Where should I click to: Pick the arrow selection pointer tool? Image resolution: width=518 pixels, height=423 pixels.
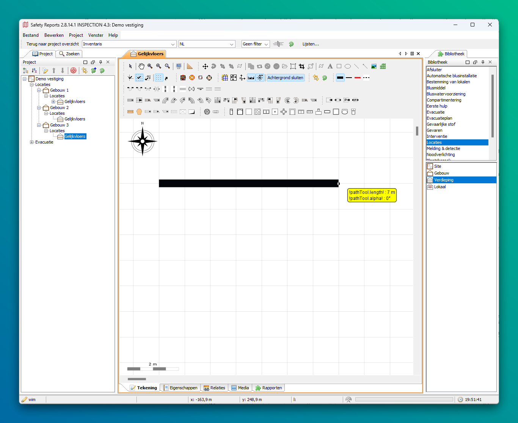(130, 66)
